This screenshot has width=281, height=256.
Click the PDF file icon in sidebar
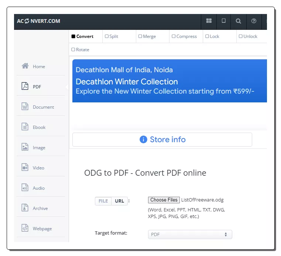[x=25, y=86]
